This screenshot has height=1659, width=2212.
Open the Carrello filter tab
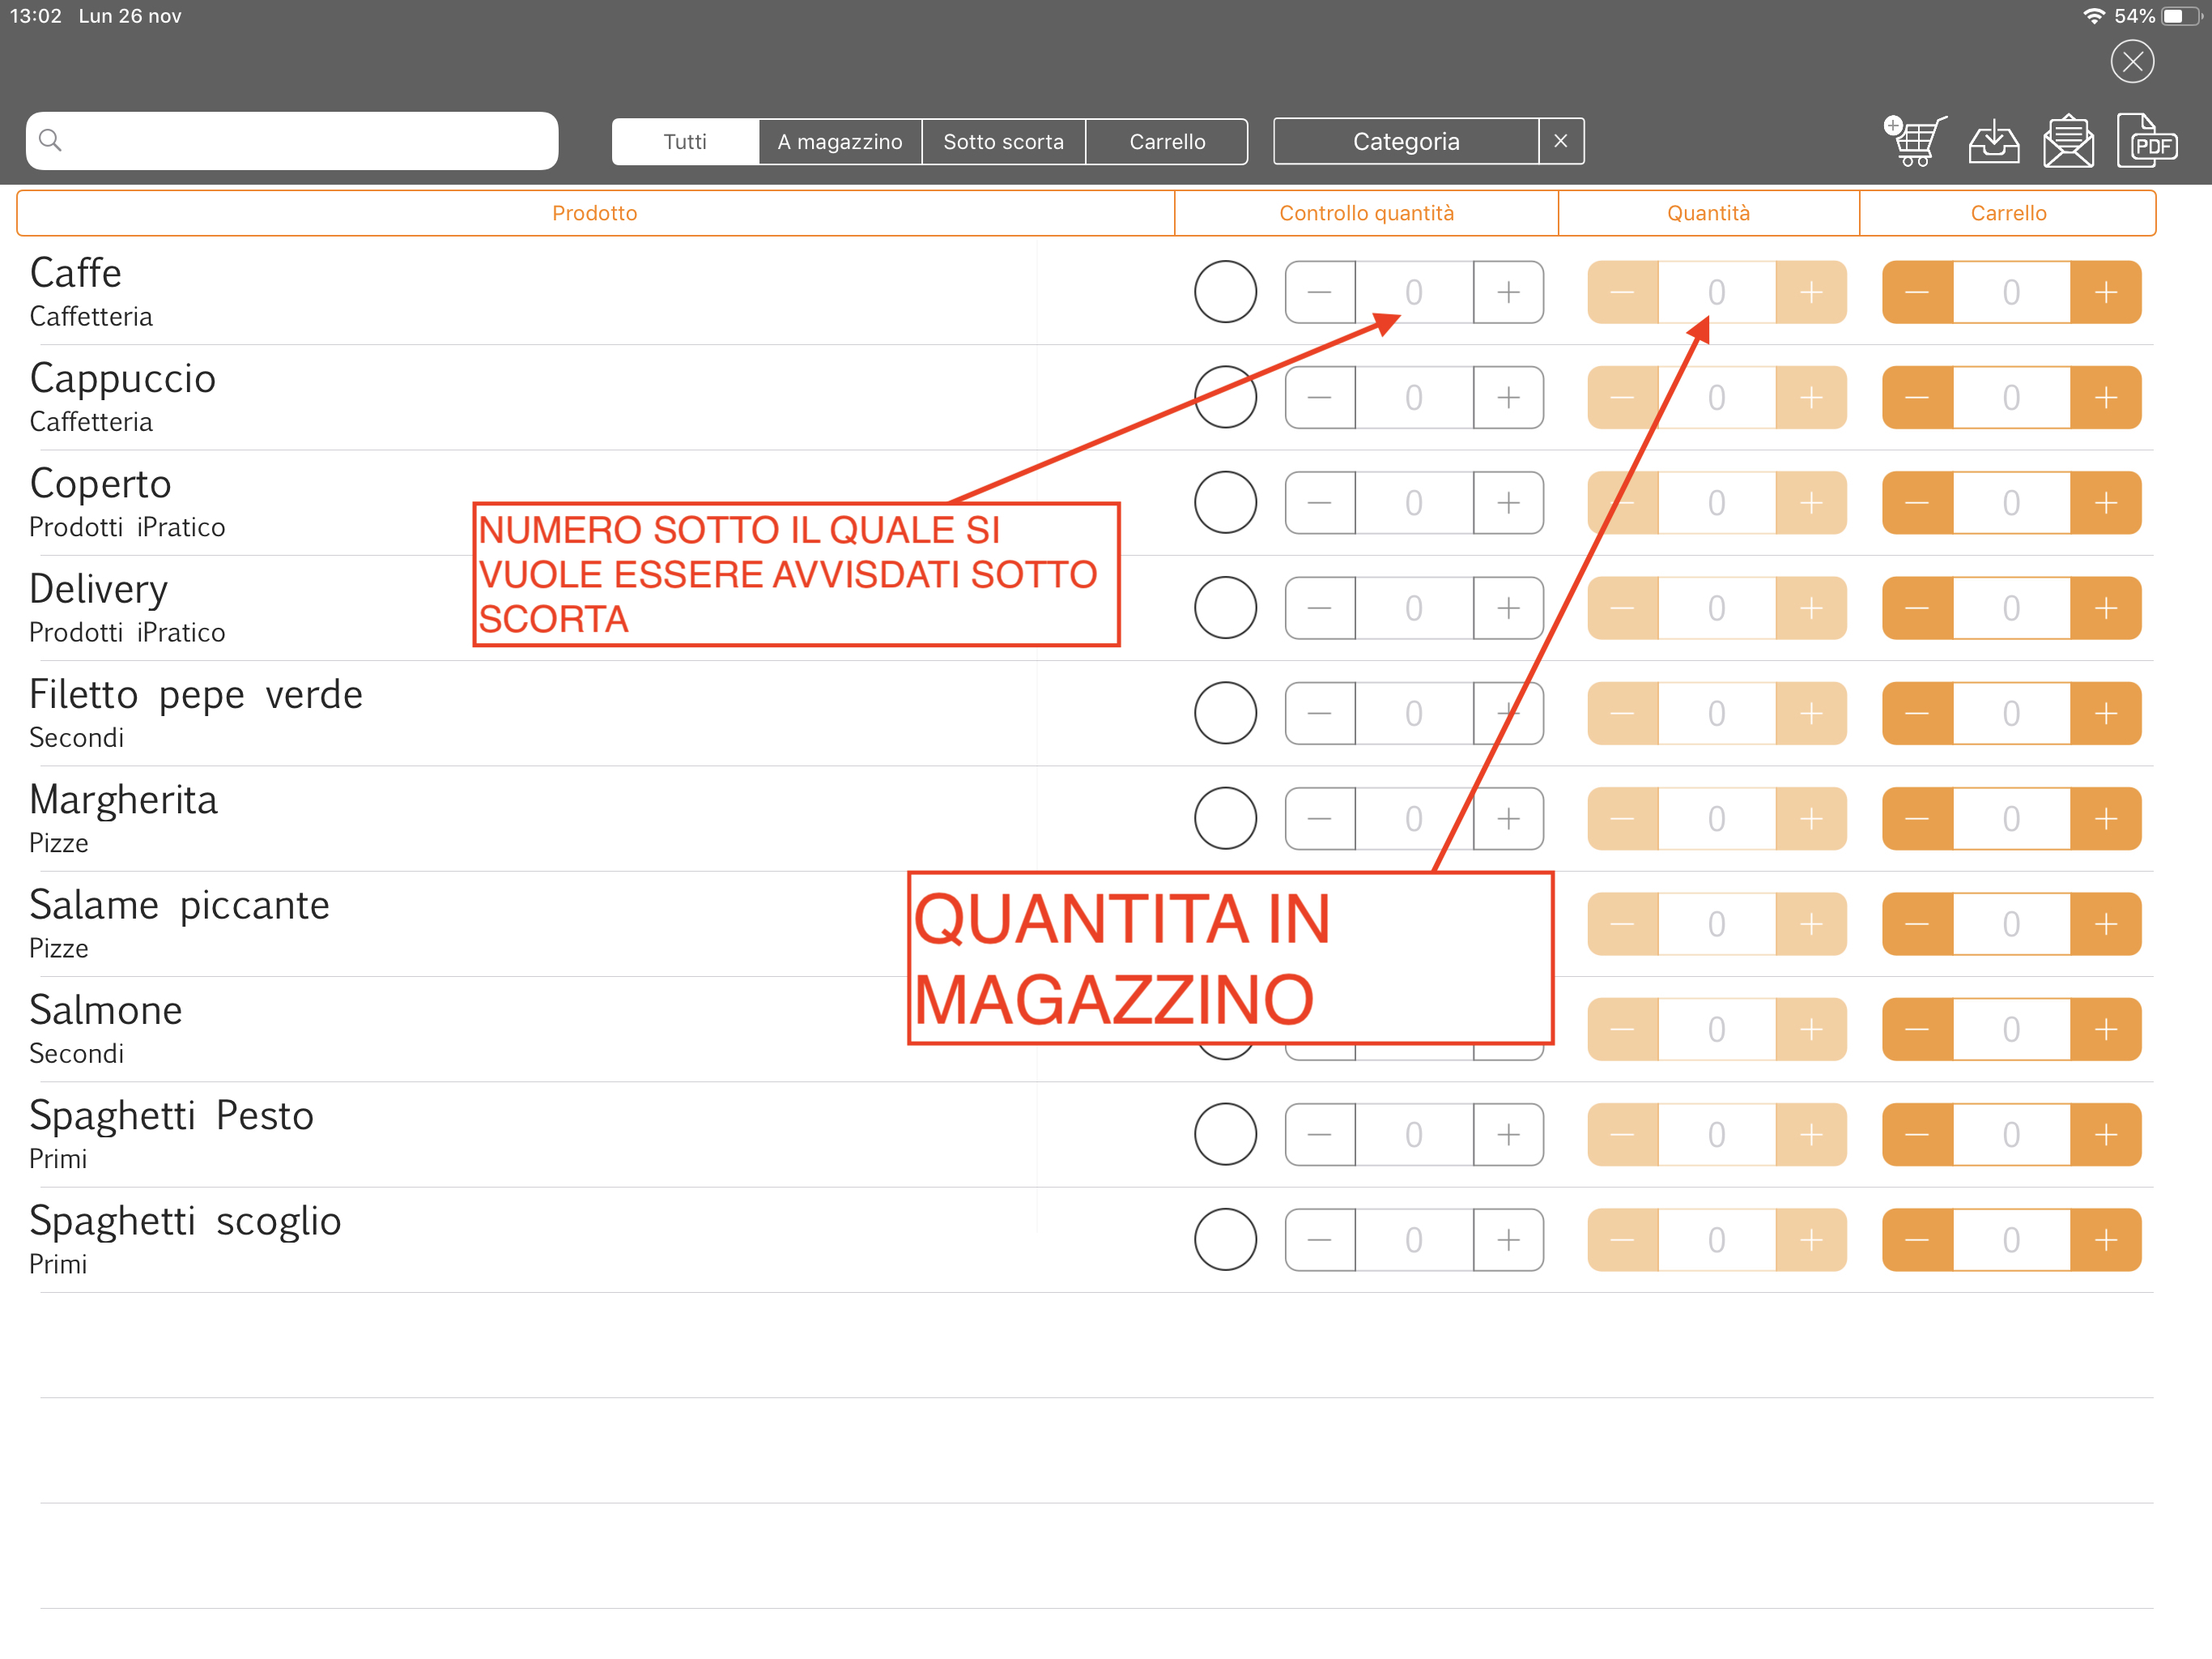1167,141
